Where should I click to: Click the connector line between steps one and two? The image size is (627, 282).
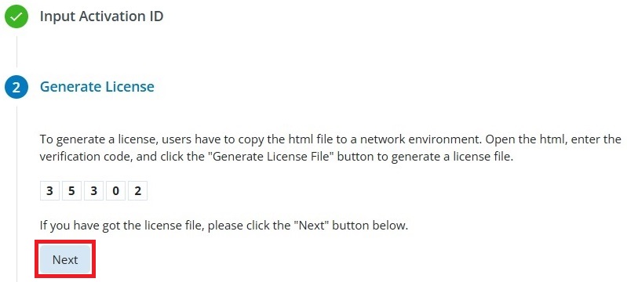[16, 52]
